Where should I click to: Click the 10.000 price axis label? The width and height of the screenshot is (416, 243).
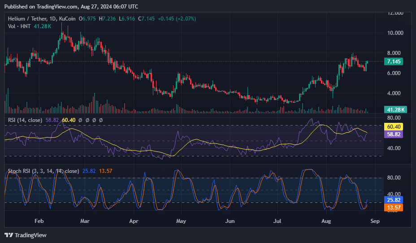[395, 33]
